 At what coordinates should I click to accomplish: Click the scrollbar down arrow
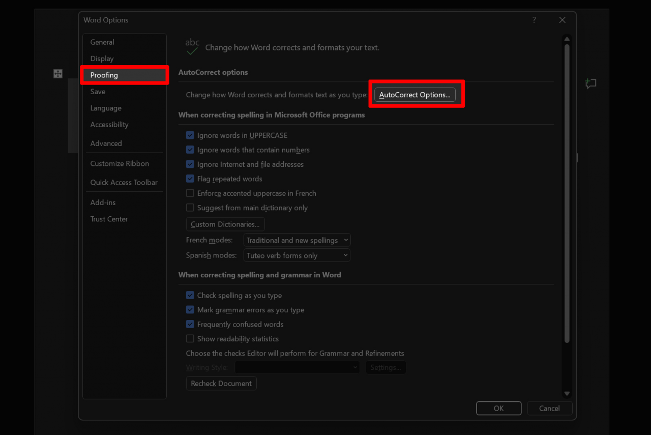click(566, 393)
